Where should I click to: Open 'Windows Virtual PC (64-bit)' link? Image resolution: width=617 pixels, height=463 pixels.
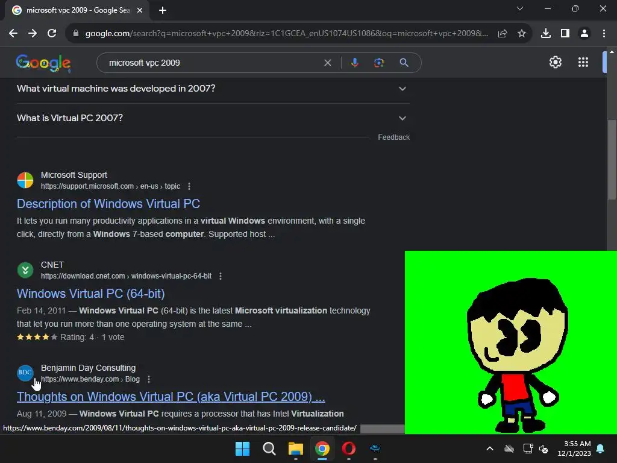click(x=91, y=294)
